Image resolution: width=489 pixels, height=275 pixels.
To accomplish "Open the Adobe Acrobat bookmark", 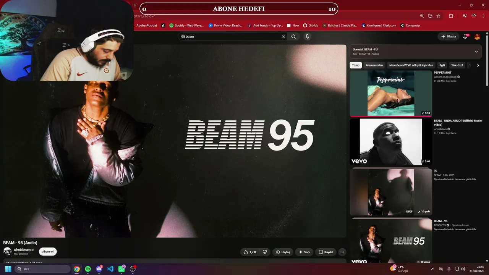I will [147, 26].
